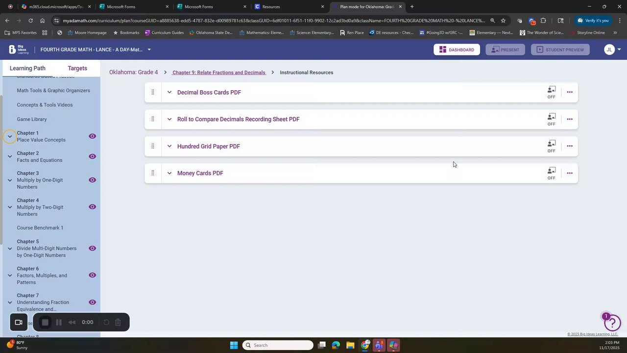Open Windows Start menu
The height and width of the screenshot is (353, 627).
click(234, 345)
